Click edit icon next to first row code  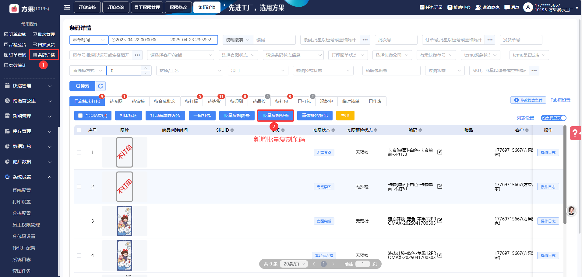[440, 152]
